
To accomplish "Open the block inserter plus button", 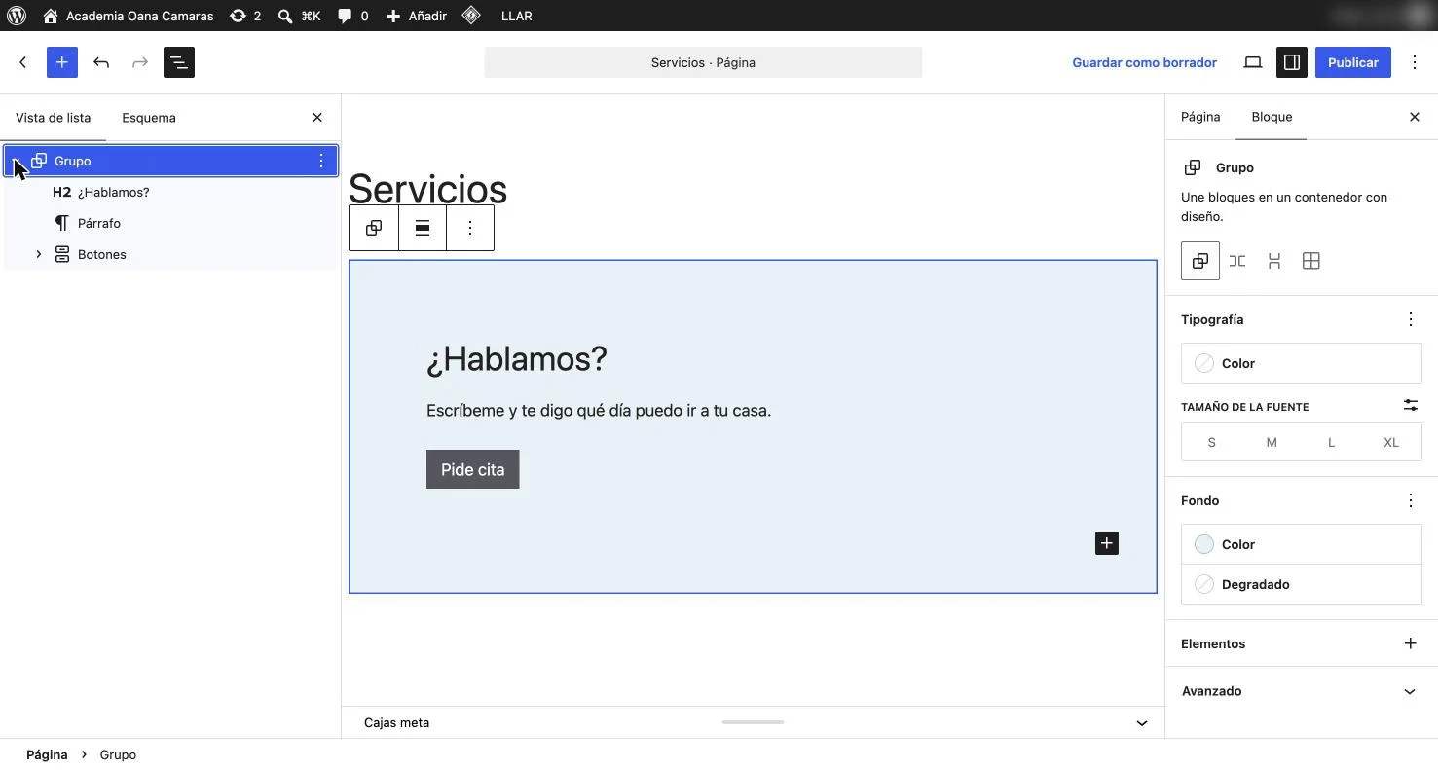I will click(62, 62).
